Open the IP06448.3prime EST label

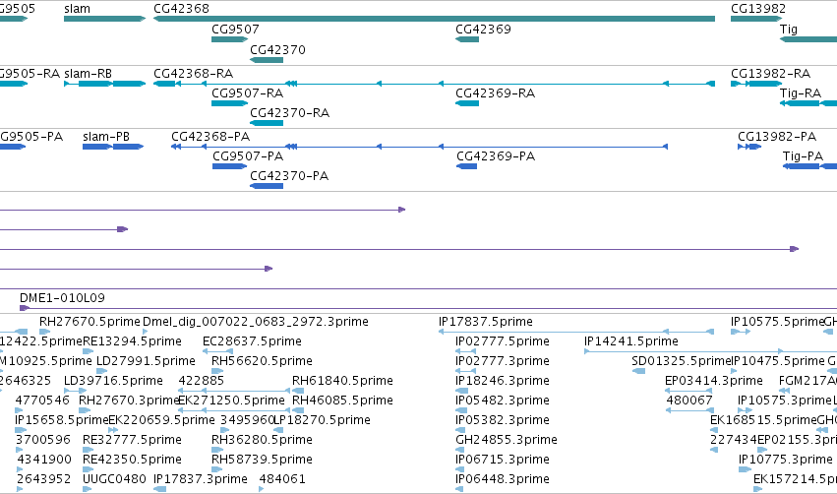(x=503, y=479)
